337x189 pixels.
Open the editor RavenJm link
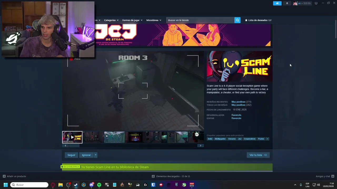coord(236,118)
